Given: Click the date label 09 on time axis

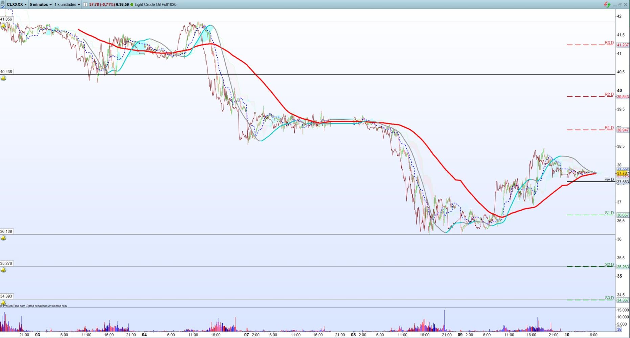Looking at the screenshot, I should 460,335.
